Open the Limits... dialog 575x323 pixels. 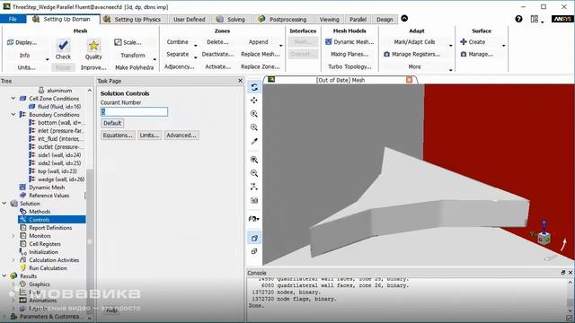point(149,135)
